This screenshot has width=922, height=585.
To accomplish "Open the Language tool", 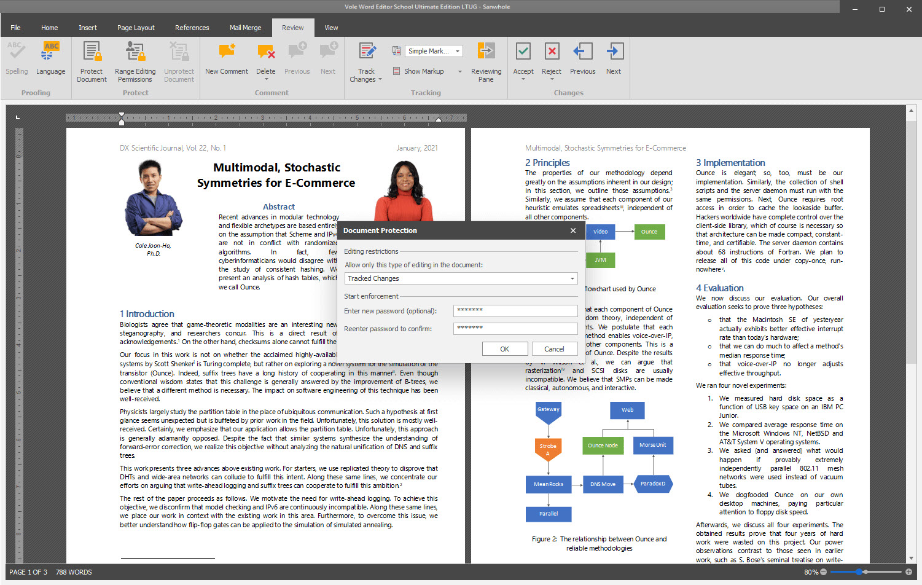I will [x=50, y=59].
